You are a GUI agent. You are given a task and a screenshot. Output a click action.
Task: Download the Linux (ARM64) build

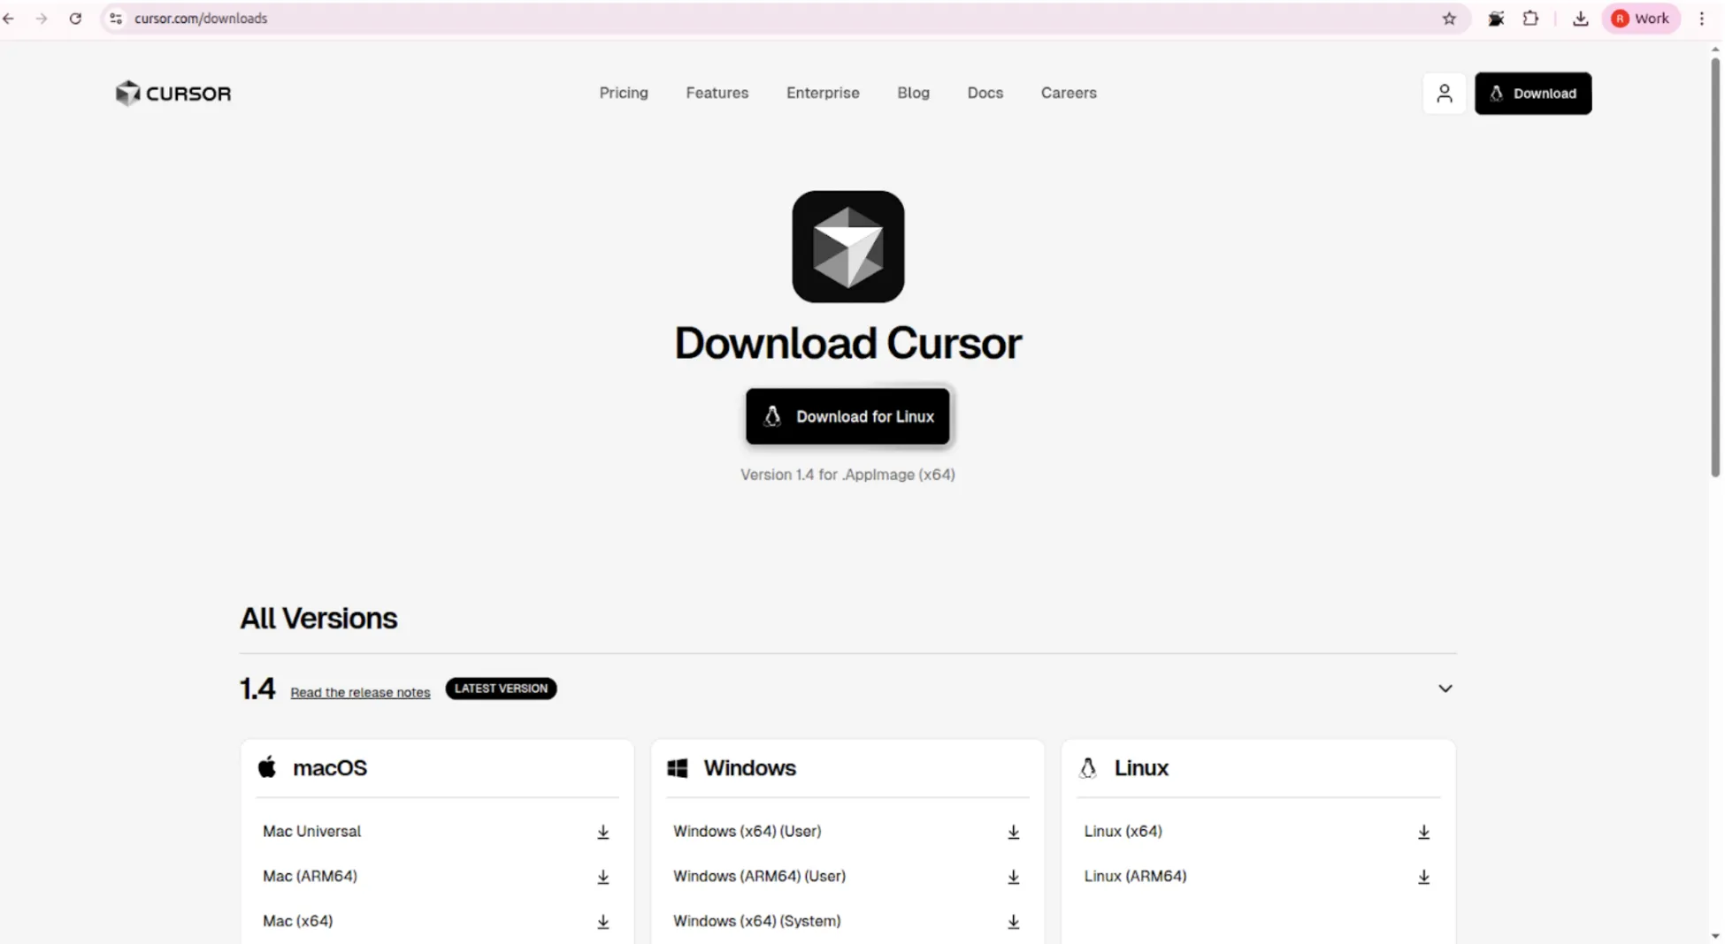tap(1423, 877)
